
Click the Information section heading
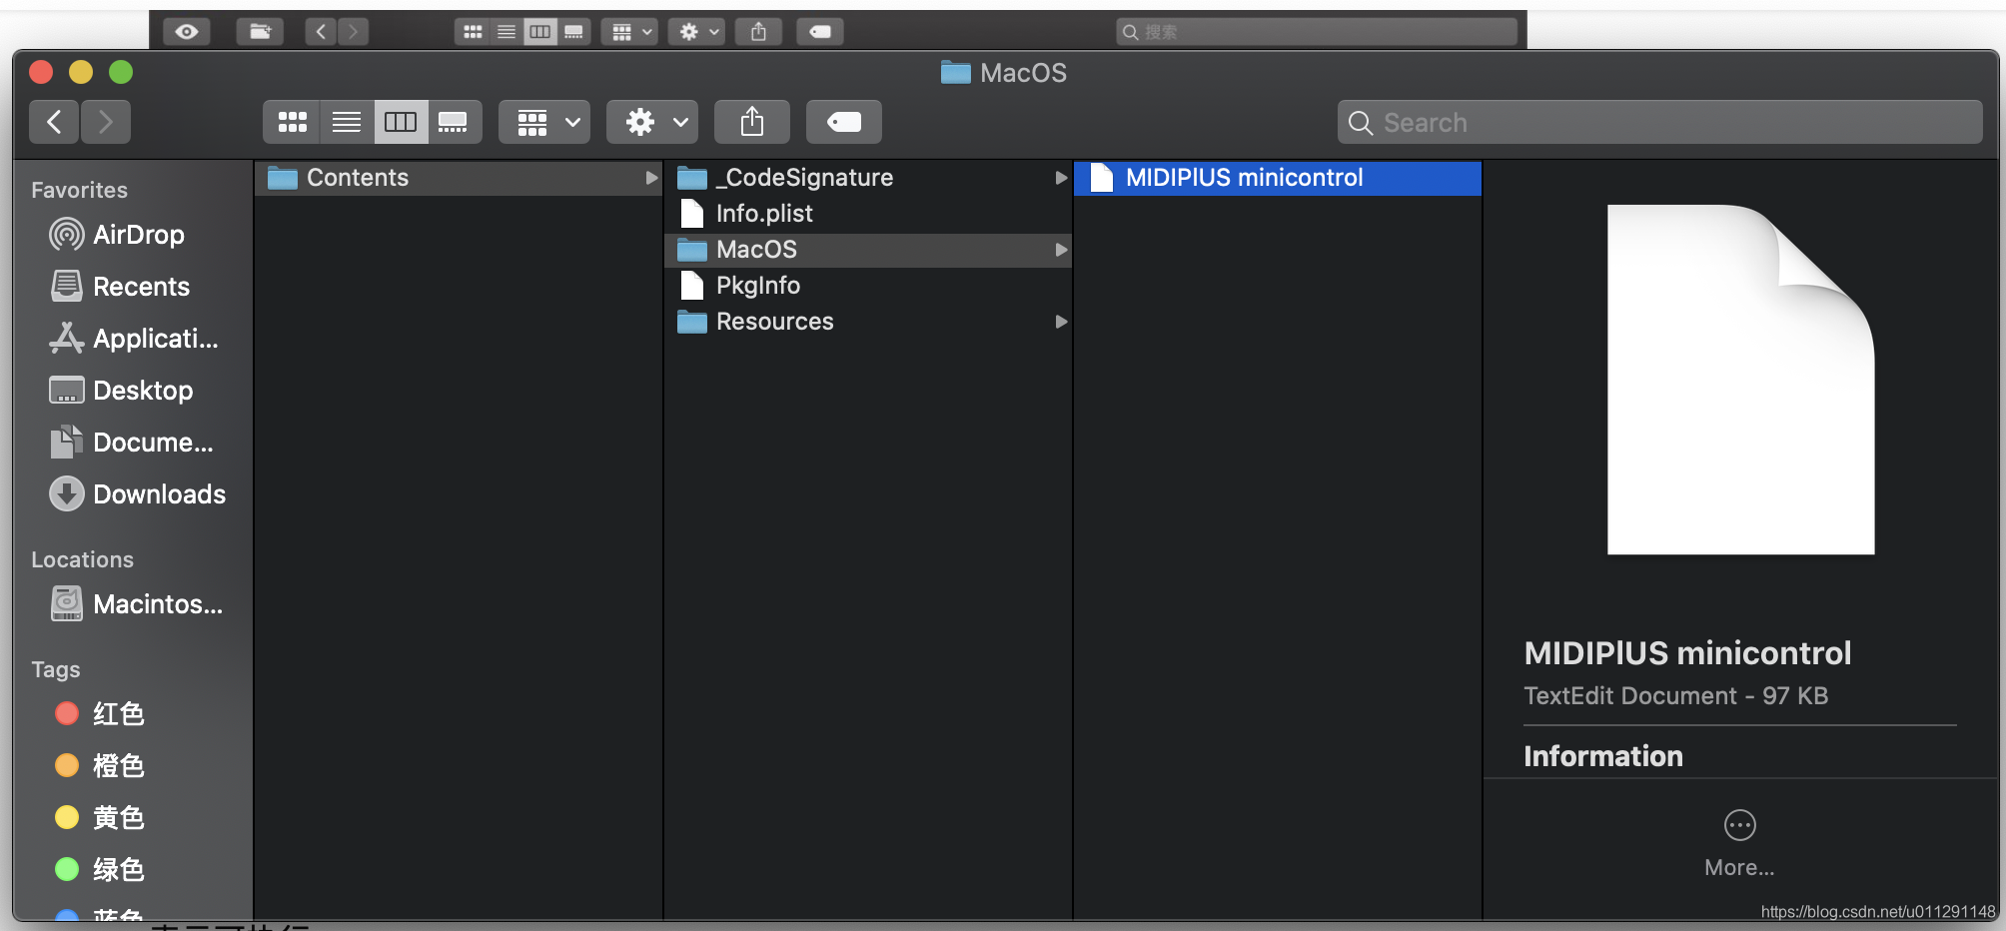click(1603, 756)
